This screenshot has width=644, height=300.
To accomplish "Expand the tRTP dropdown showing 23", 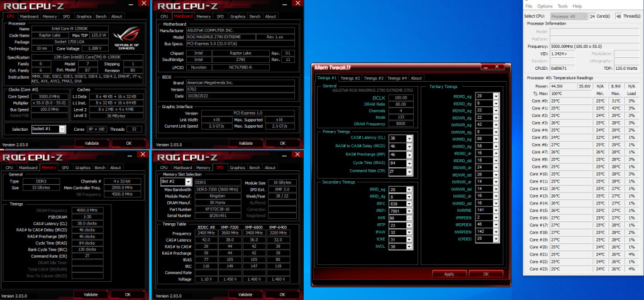I will 409,225.
